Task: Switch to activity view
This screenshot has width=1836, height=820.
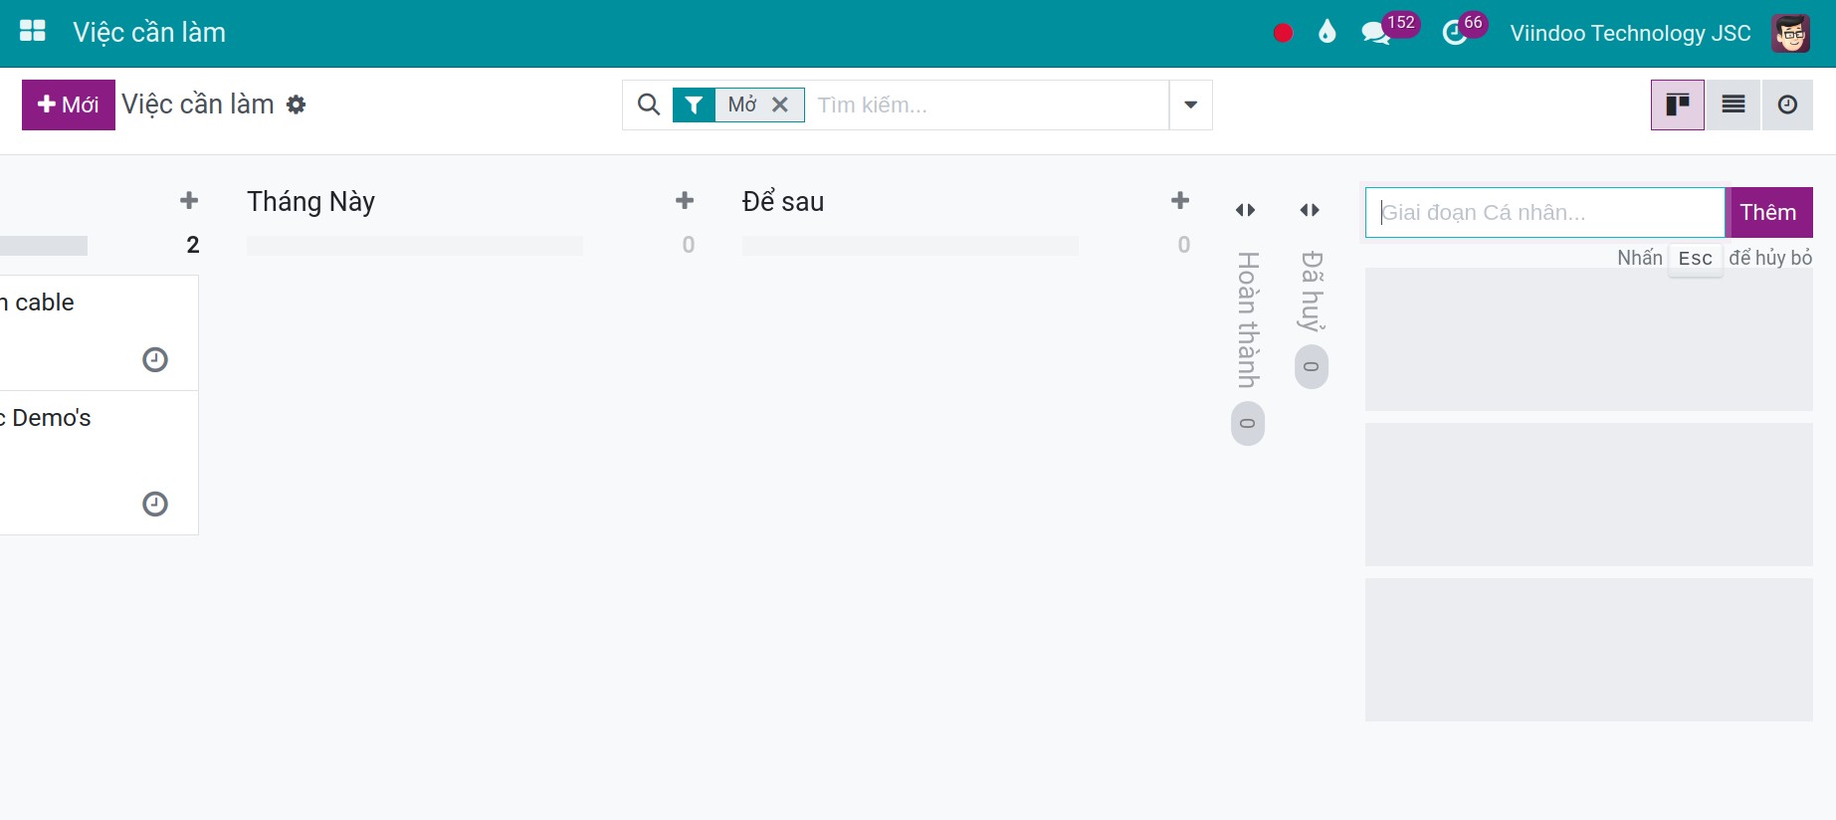Action: 1787,104
